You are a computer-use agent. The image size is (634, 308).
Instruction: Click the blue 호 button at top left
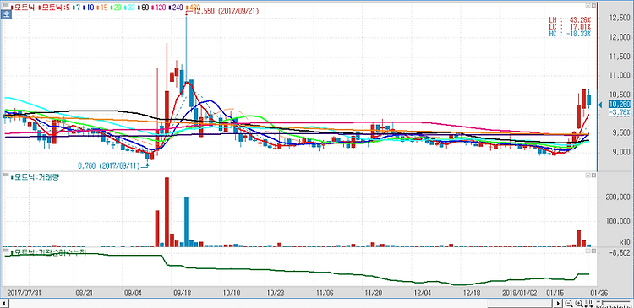coord(6,14)
